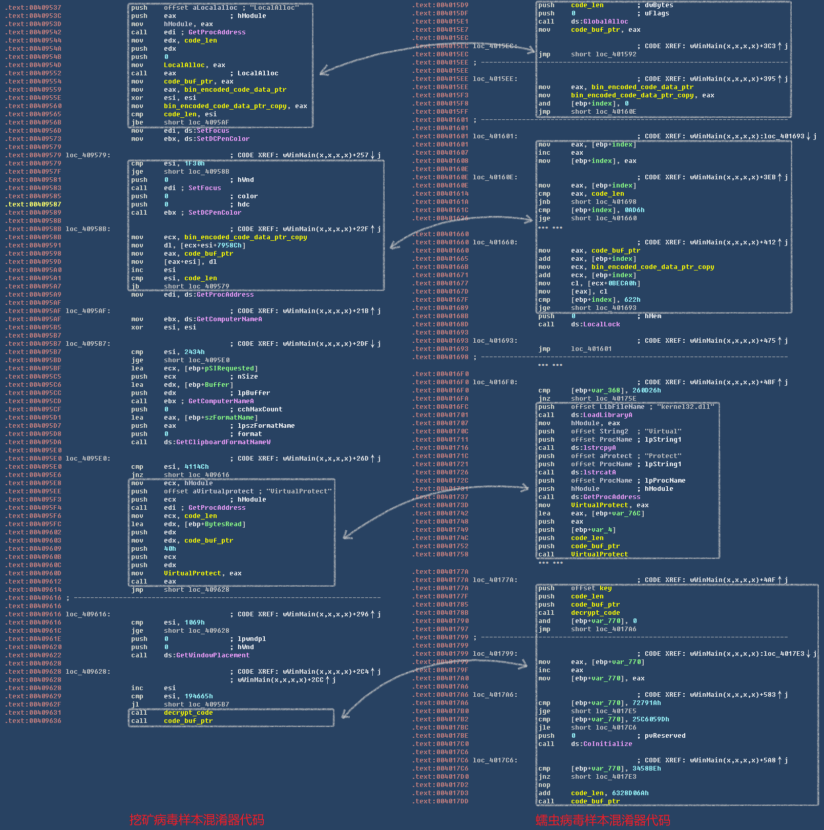824x830 pixels.
Task: Click the pSIRequested stack variable
Action: coord(230,368)
